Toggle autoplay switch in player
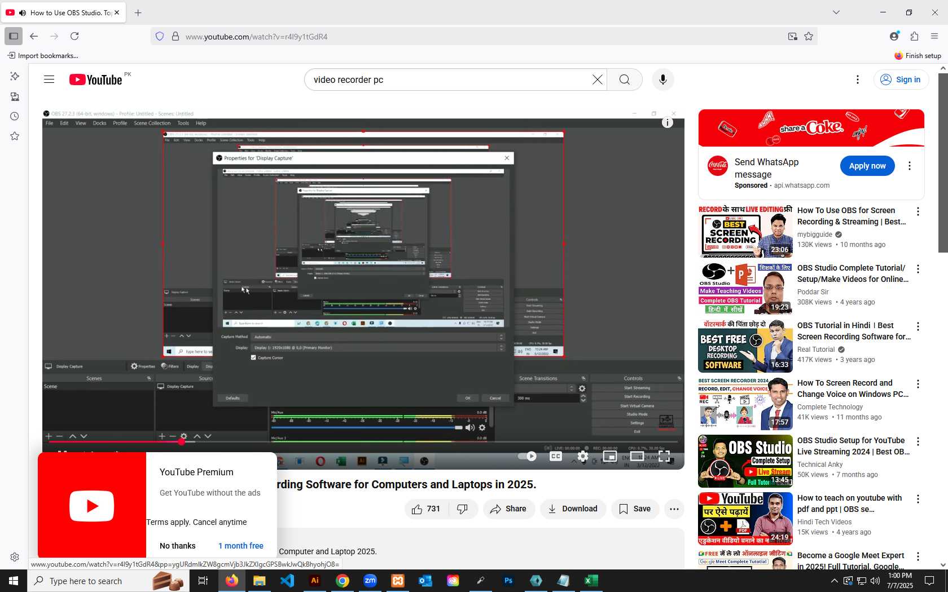 point(528,456)
